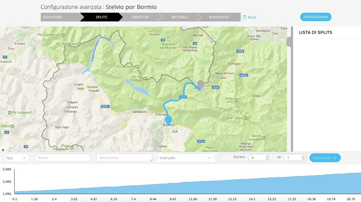Open the Tipo dropdown
This screenshot has width=361, height=202.
point(16,158)
